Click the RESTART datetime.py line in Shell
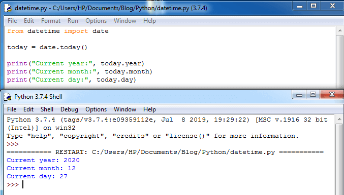Viewport: 344px width, 195px height. (165, 152)
